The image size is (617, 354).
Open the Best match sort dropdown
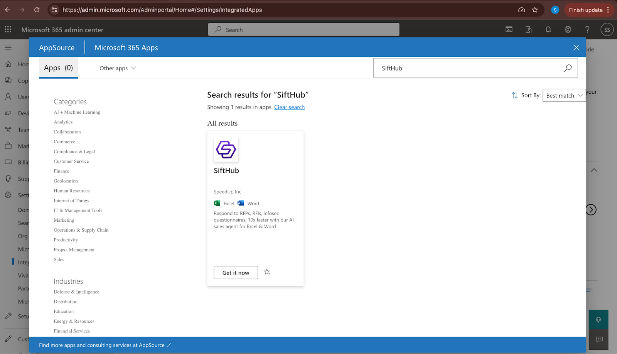coord(564,96)
